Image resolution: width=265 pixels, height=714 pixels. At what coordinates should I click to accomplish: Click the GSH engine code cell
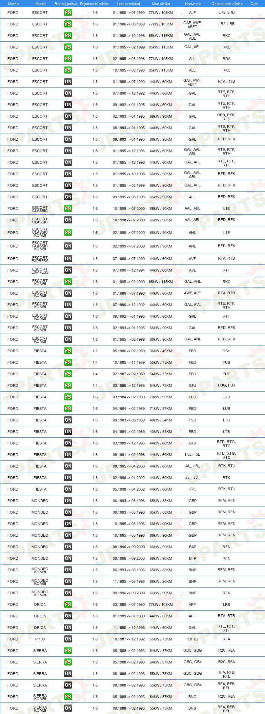(x=226, y=351)
